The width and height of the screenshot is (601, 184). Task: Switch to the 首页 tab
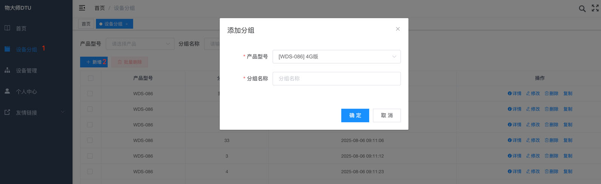[x=86, y=24]
